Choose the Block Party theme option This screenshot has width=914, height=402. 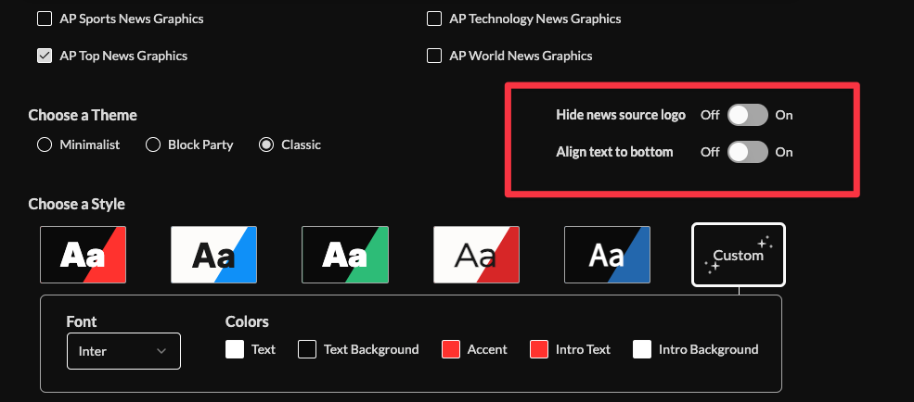coord(153,144)
